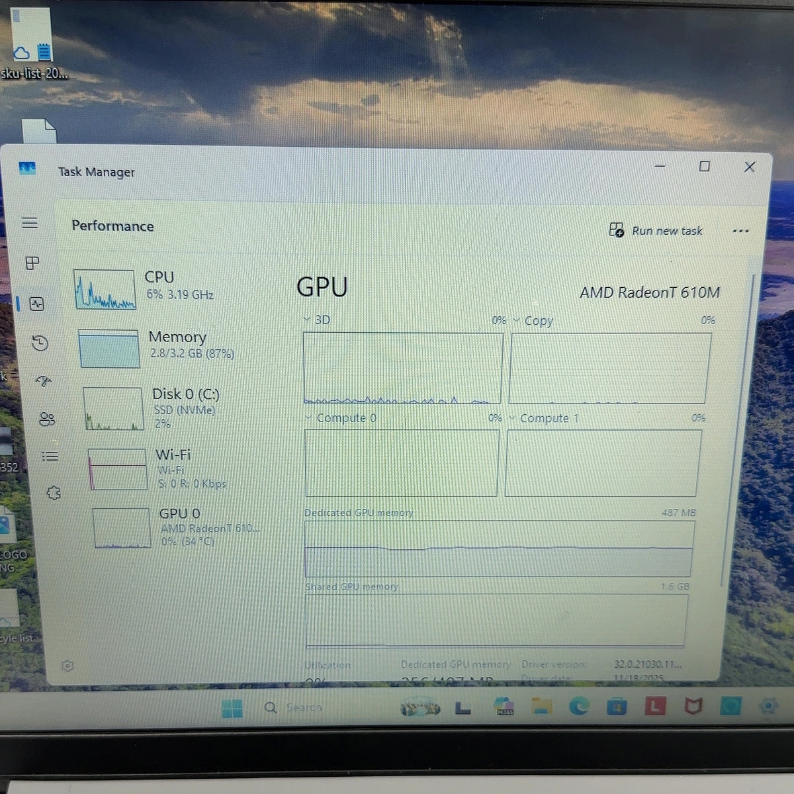Image resolution: width=794 pixels, height=794 pixels.
Task: Open the Services page puzzle icon
Action: click(54, 493)
